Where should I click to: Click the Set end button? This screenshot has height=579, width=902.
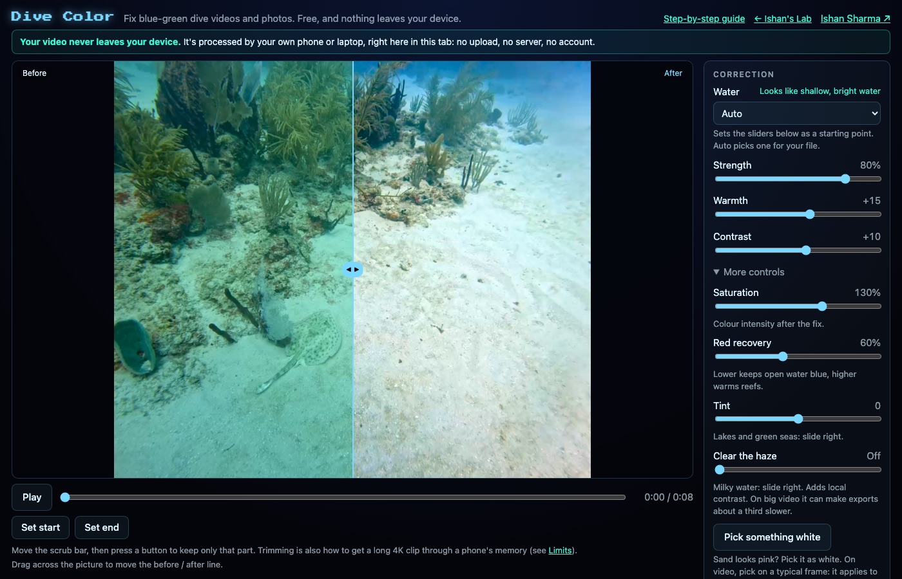pyautogui.click(x=102, y=528)
